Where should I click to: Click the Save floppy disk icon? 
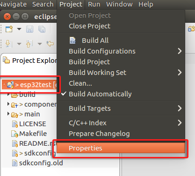pyautogui.click(x=29, y=29)
